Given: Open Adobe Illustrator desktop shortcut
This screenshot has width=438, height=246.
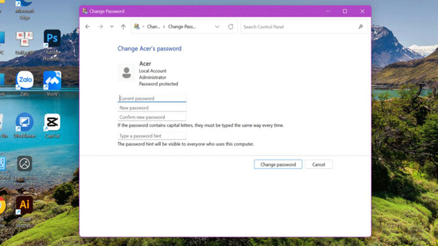Looking at the screenshot, I should pos(24,206).
